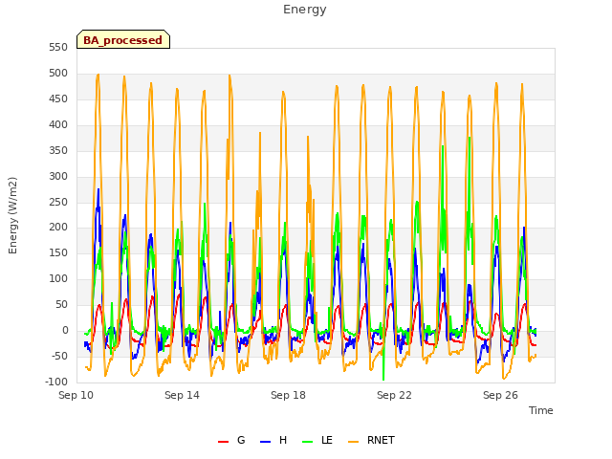Click the Sep 22 x-axis tick label
The height and width of the screenshot is (459, 612).
[394, 395]
